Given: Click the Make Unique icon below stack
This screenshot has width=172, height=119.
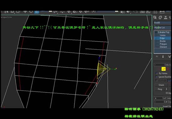Looking at the screenshot, I should pos(169,57).
